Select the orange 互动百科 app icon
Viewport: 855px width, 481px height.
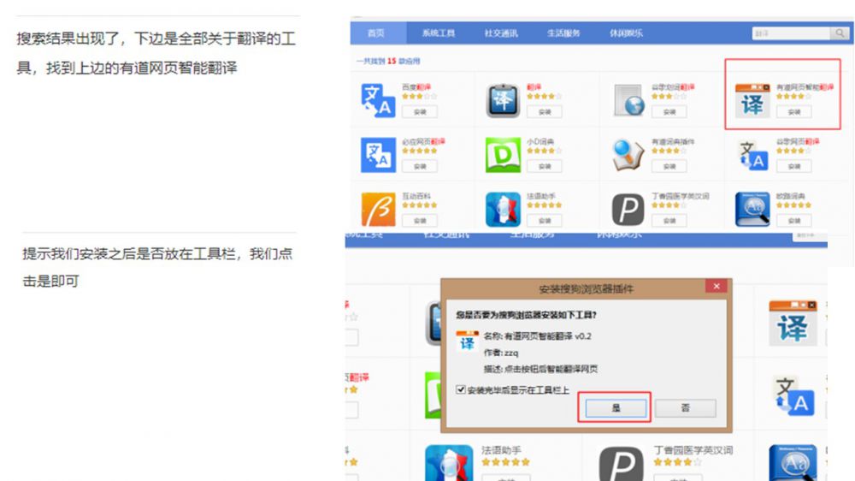(377, 209)
